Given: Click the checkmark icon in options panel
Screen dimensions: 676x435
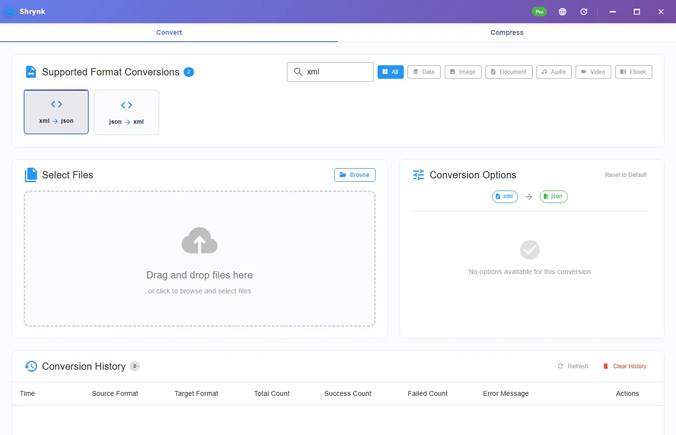Looking at the screenshot, I should click(x=530, y=250).
